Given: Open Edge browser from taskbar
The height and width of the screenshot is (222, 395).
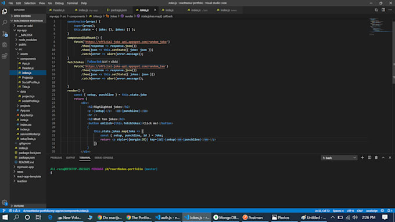Looking at the screenshot, I should pos(50,217).
